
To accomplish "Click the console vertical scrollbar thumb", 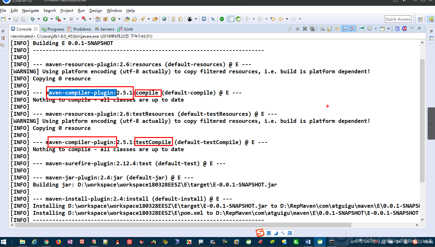I will [x=422, y=121].
